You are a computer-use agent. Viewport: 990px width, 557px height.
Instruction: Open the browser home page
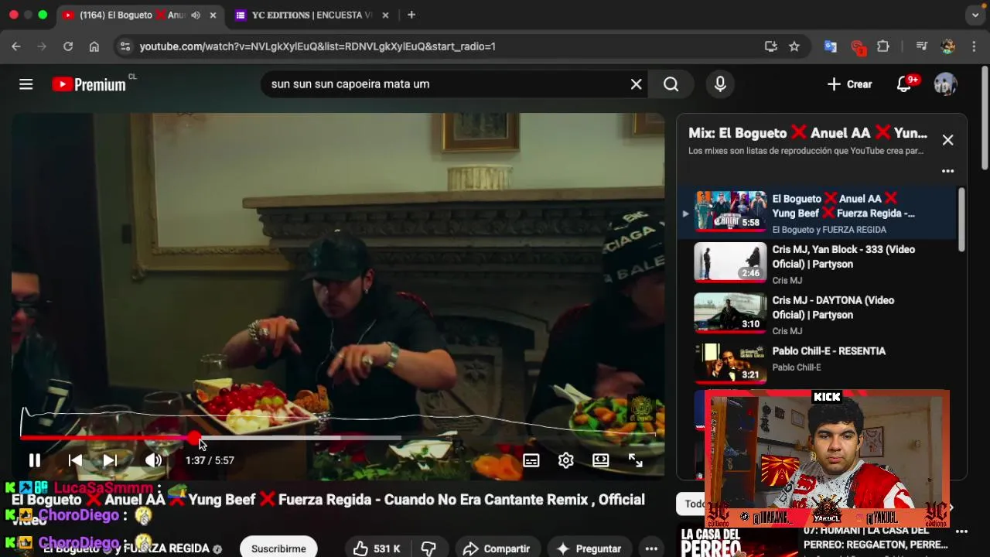click(x=94, y=46)
